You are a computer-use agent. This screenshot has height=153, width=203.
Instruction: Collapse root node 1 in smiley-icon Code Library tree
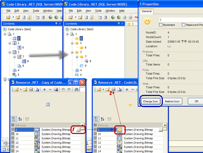pos(67,34)
